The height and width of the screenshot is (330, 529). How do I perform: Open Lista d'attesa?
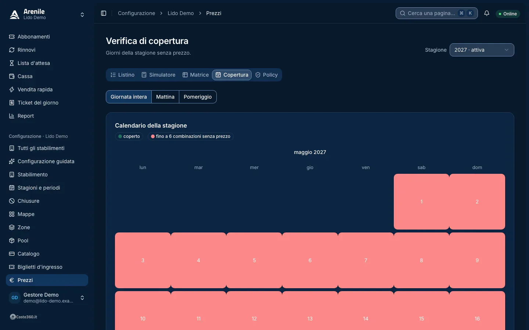(x=47, y=63)
